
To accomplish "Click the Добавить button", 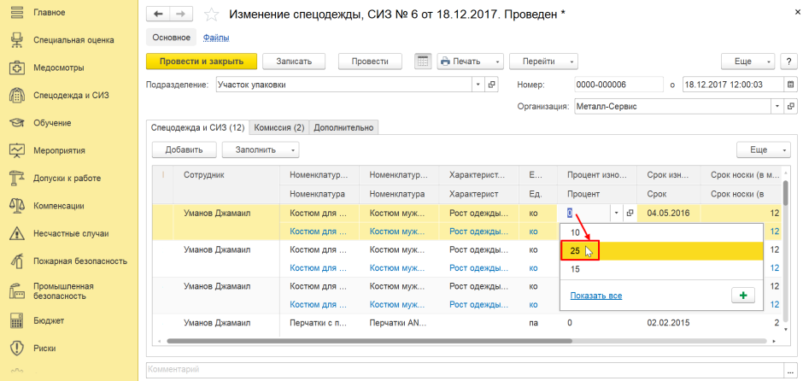I will coord(185,150).
